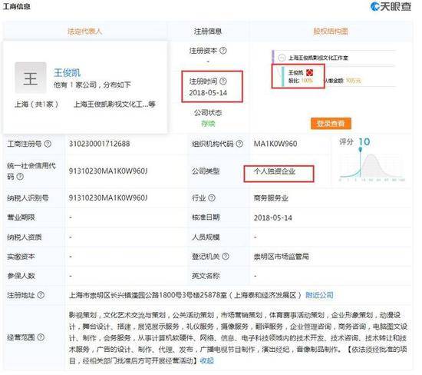This screenshot has width=422, height=375.
Task: Click the 存续 company status text
Action: [x=208, y=124]
